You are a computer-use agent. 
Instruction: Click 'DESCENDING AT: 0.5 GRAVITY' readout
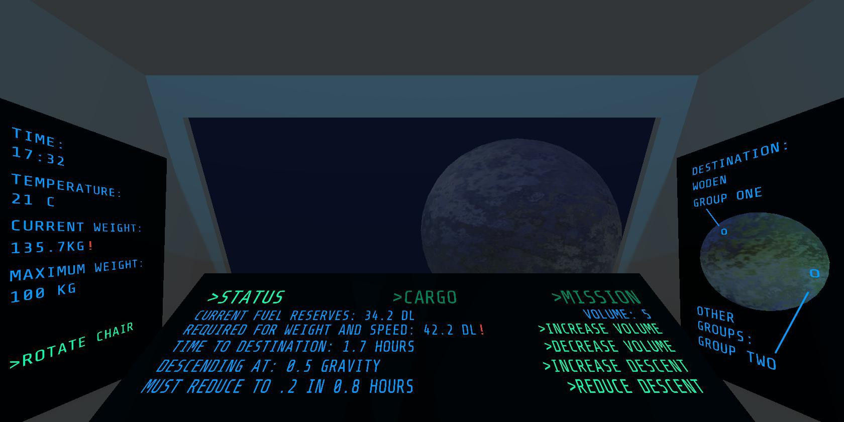[x=268, y=366]
